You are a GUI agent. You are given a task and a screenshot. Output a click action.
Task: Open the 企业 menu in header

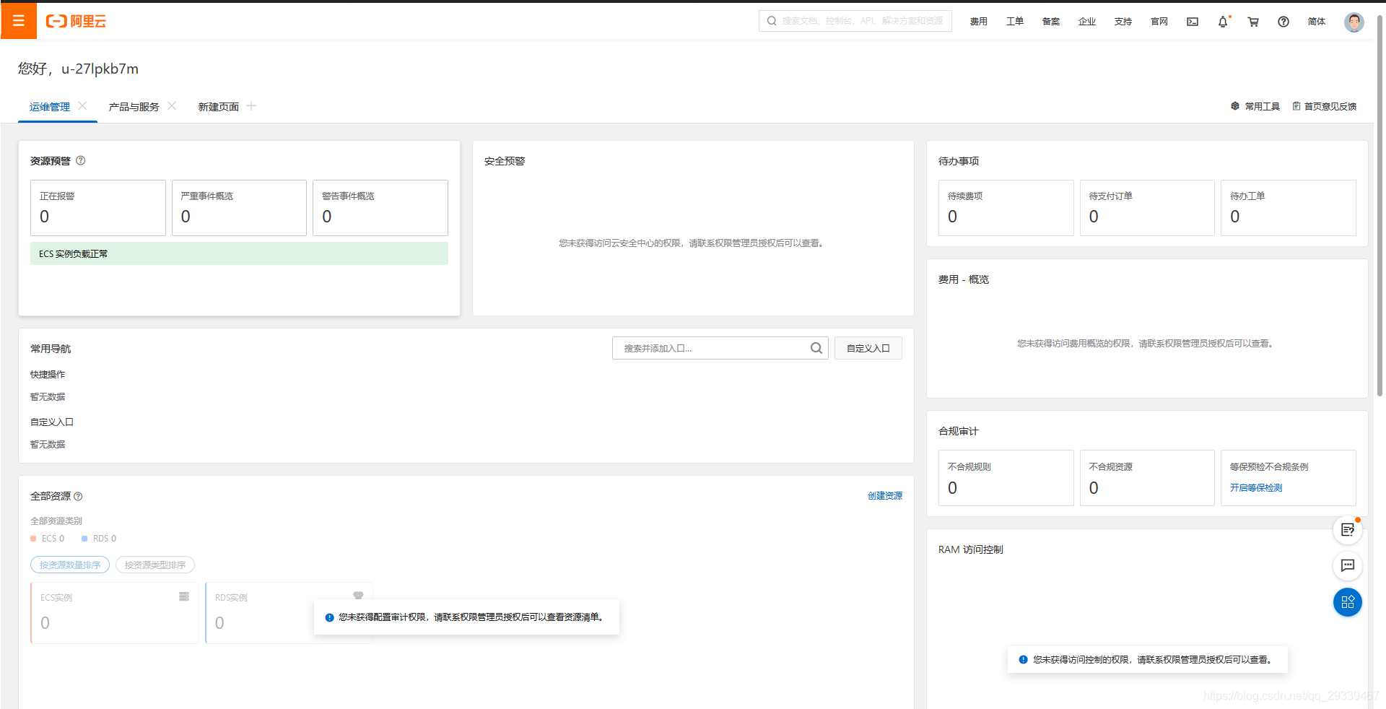[x=1087, y=22]
